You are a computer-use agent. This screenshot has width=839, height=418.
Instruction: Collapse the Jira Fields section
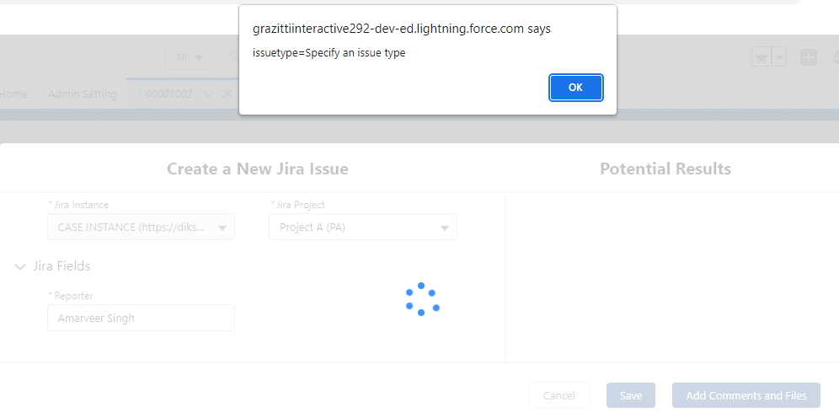20,266
